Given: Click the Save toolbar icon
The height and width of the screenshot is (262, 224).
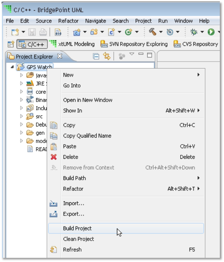Looking at the screenshot, I should coord(32,32).
